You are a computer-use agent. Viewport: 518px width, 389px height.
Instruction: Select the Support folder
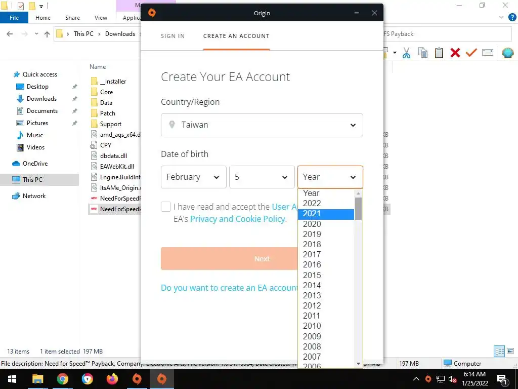tap(111, 124)
